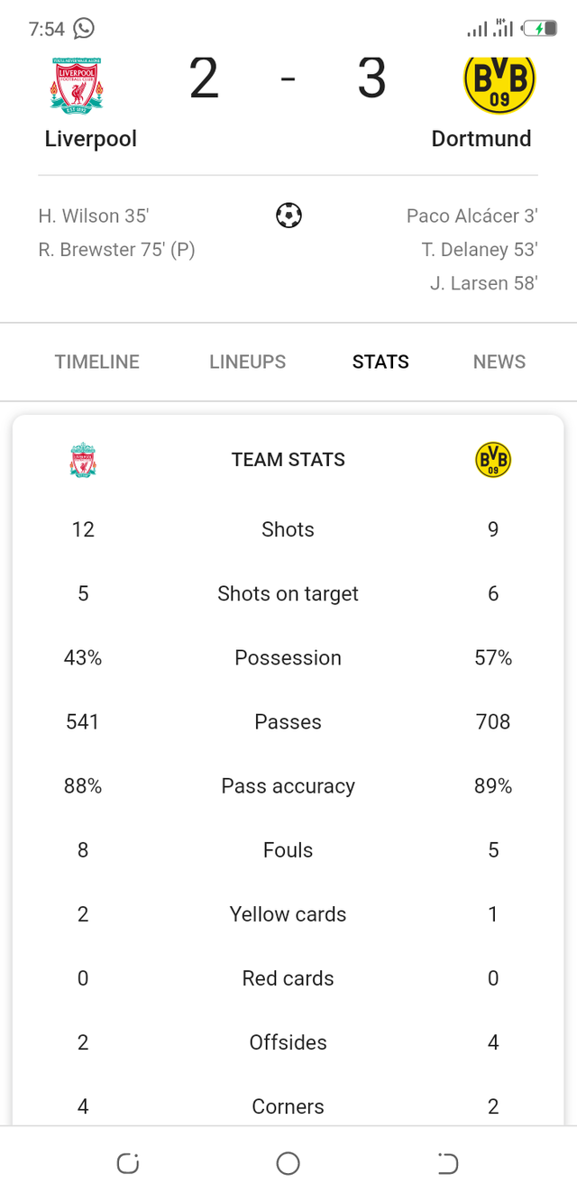Screen dimensions: 577x1202
Task: Tap the small BVB logo in Team Stats
Action: tap(493, 460)
